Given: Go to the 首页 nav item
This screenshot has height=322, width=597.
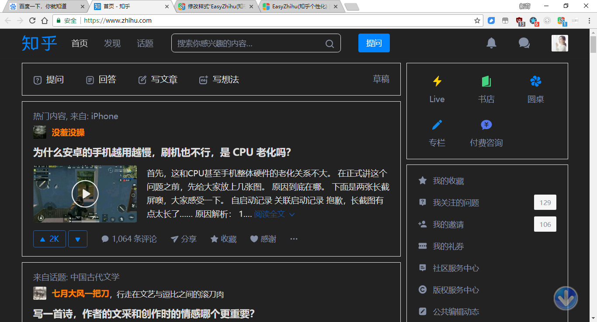Looking at the screenshot, I should (80, 43).
